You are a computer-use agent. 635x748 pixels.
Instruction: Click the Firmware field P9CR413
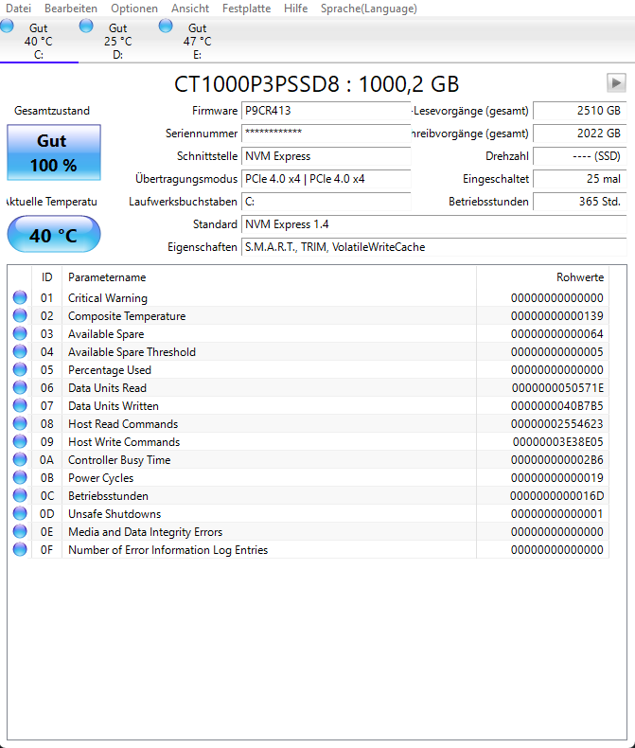point(326,111)
